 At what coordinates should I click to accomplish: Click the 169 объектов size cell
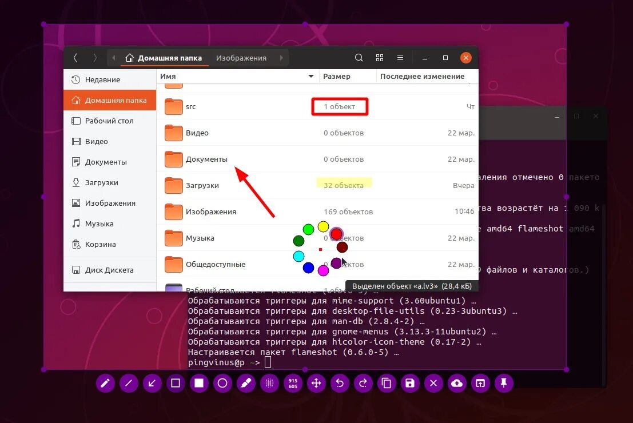[348, 212]
